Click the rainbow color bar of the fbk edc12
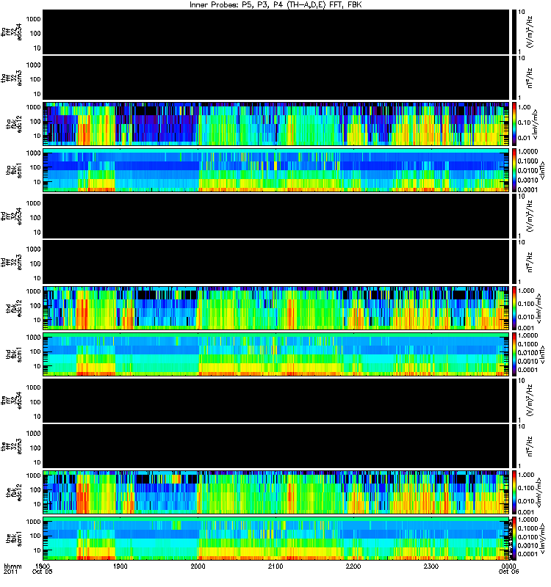This screenshot has height=587, width=551. pyautogui.click(x=514, y=492)
